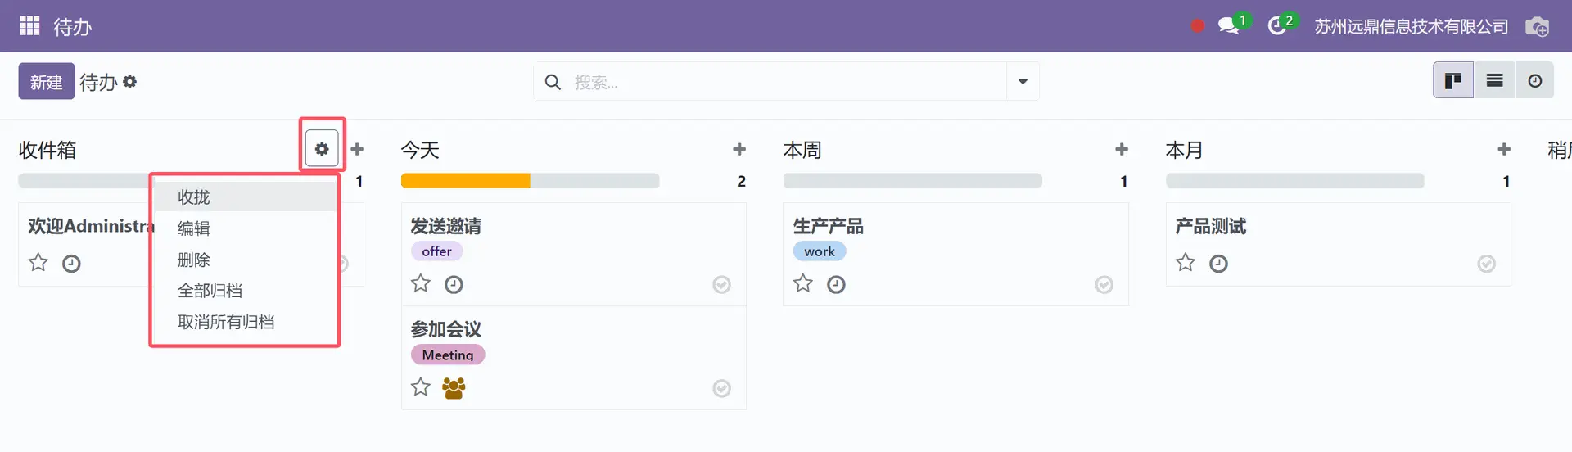Open the 收件箱 column settings gear

(x=322, y=149)
